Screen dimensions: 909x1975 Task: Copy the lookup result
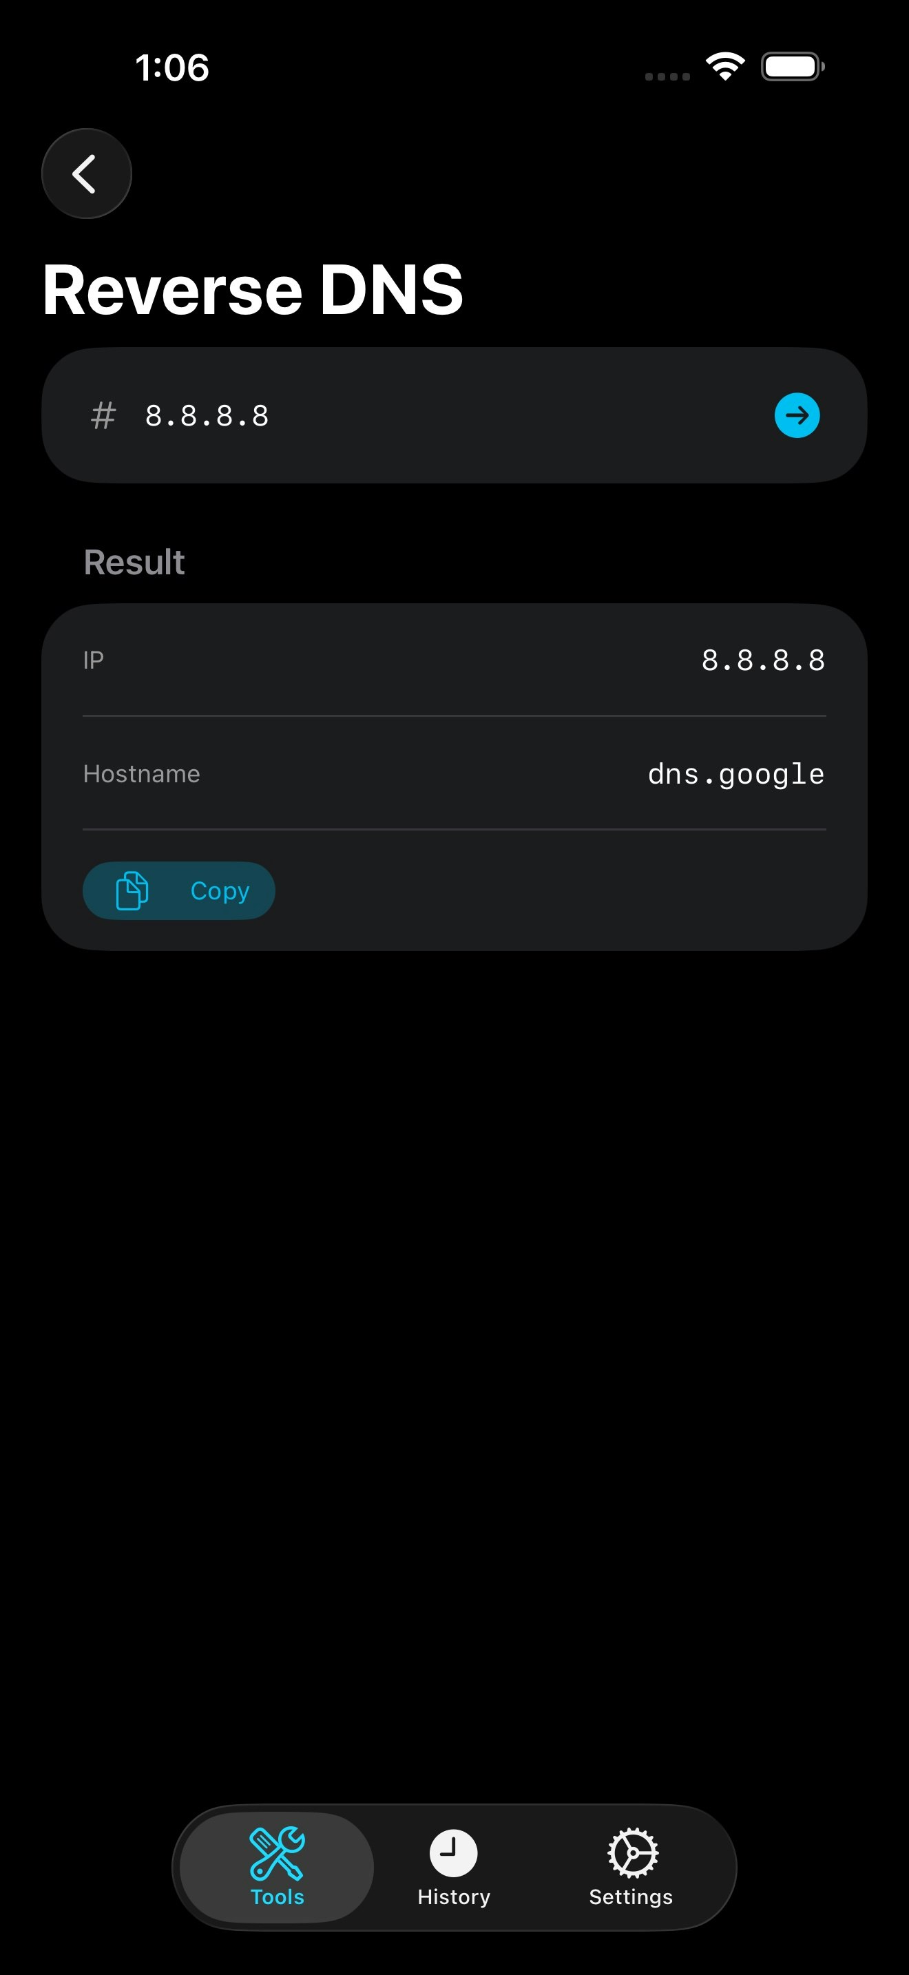(178, 891)
